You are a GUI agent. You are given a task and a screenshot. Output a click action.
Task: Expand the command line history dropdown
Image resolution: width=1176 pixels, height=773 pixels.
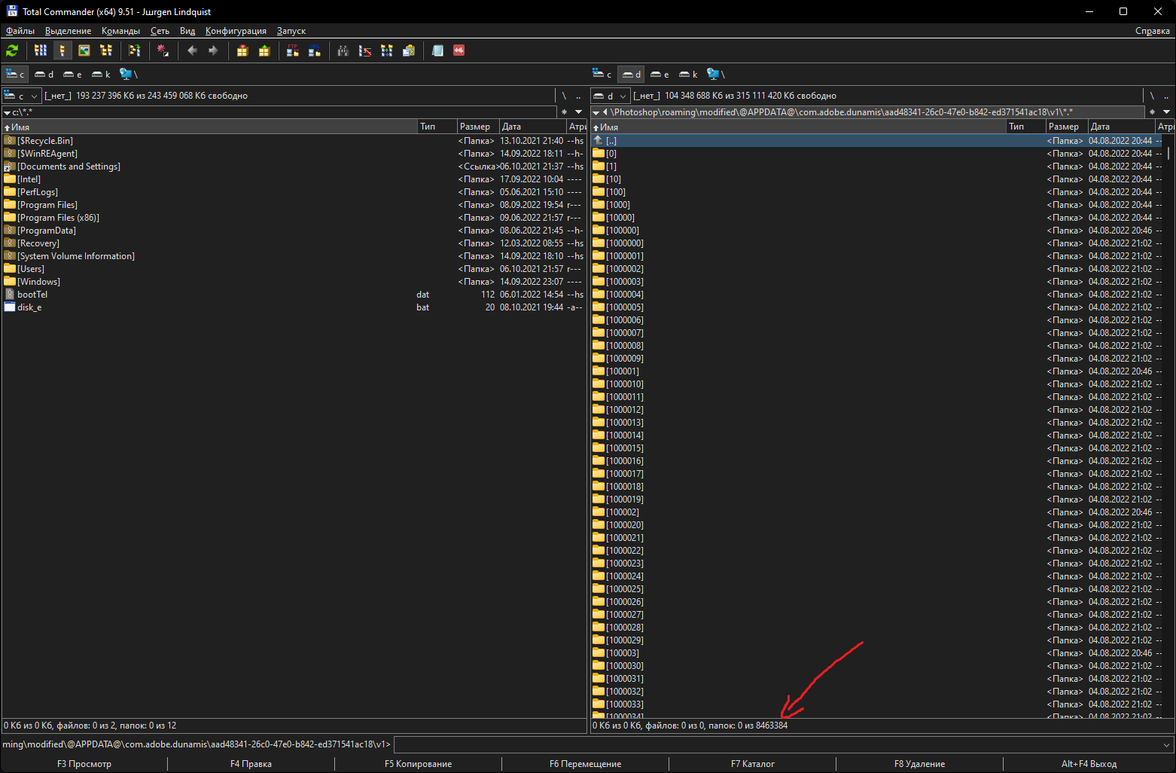click(x=1166, y=745)
